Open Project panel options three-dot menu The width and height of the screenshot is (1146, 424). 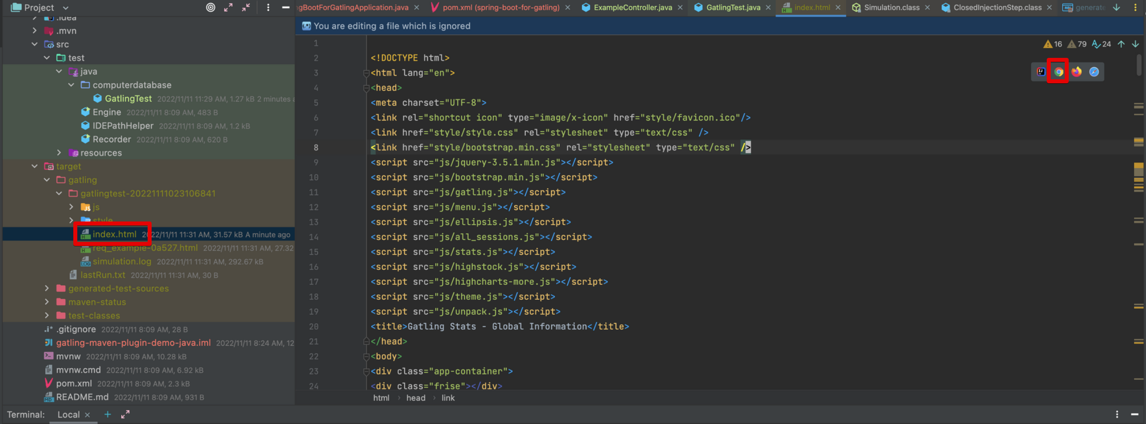pos(268,7)
